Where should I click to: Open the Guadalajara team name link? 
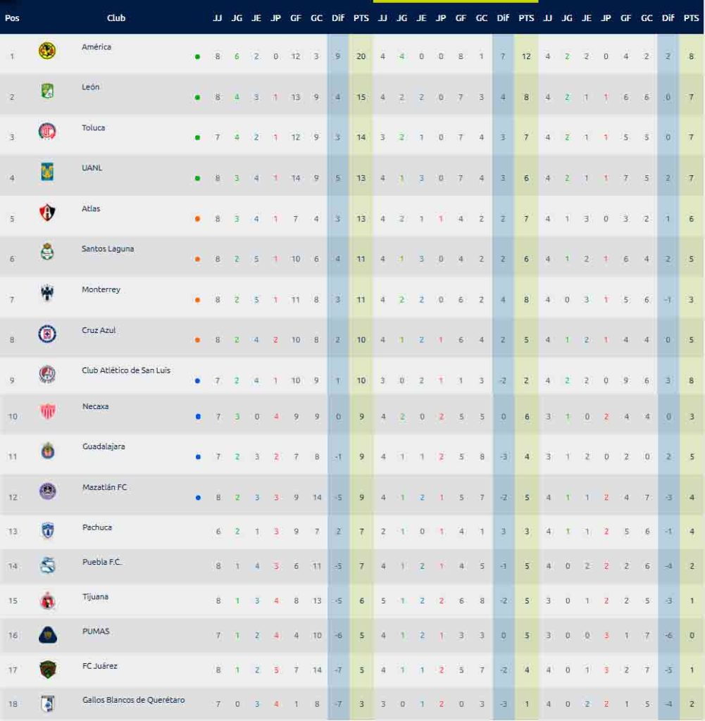(x=104, y=446)
